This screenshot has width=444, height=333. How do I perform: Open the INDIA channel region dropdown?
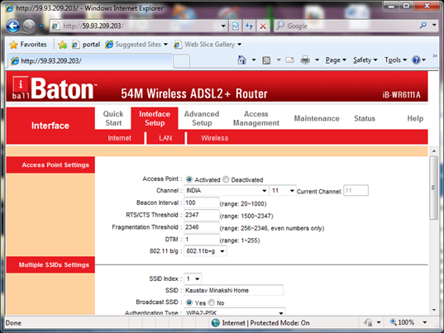(x=227, y=190)
